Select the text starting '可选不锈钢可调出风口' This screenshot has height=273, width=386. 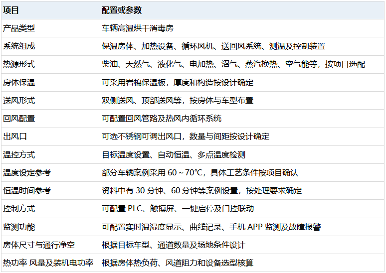tap(186, 136)
